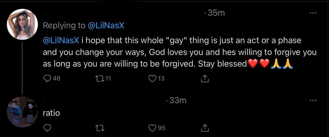Like the tweet with 13 likes
The image size is (329, 137).
click(152, 78)
